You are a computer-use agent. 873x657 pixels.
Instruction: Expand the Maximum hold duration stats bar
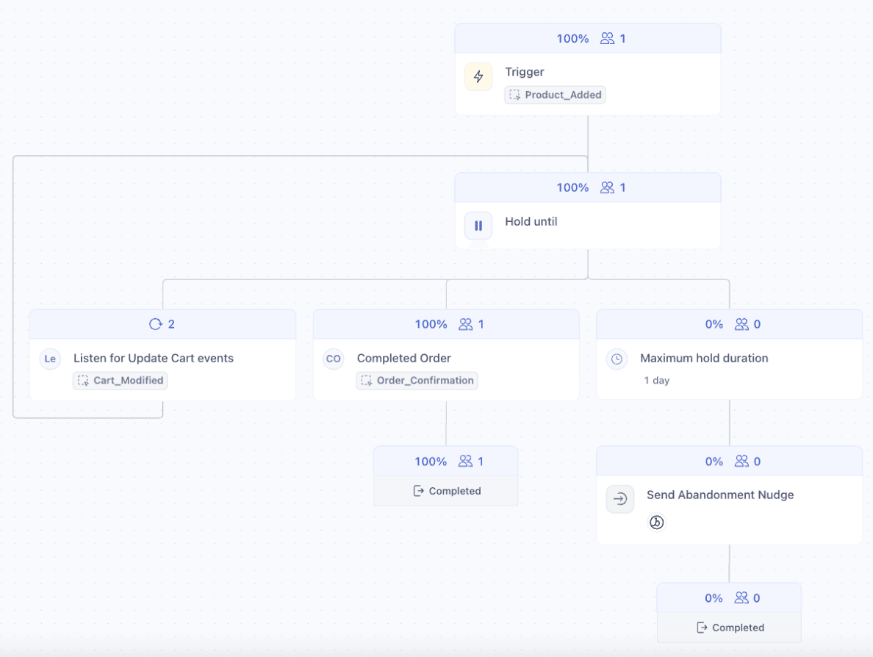tap(729, 324)
